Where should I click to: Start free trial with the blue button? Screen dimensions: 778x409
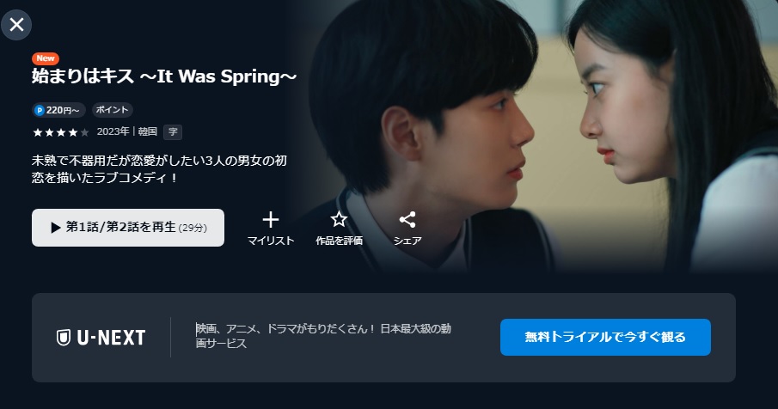pos(605,337)
